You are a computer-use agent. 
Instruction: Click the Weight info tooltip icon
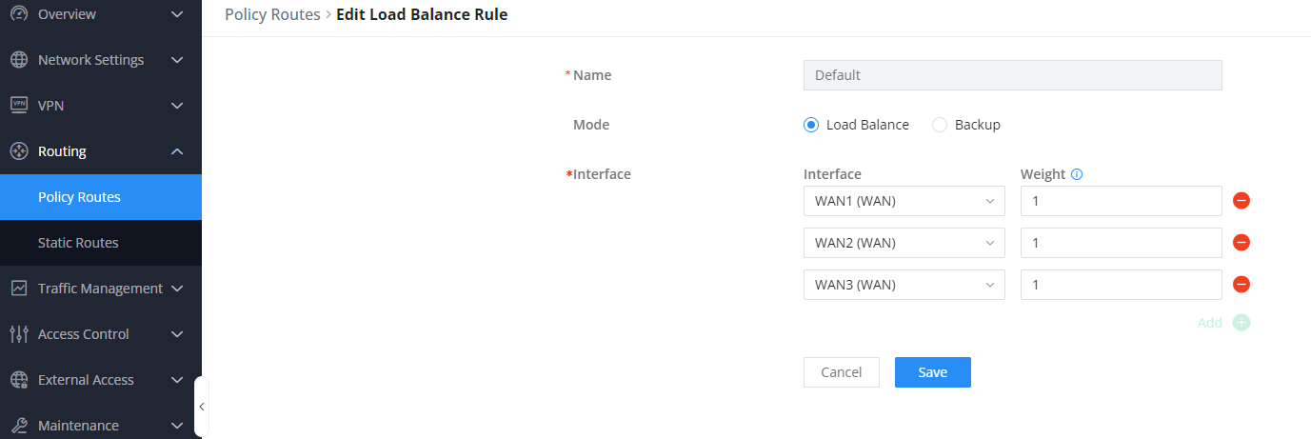point(1078,174)
